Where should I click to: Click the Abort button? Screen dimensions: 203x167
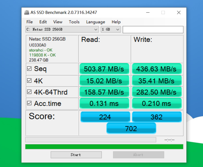(139, 155)
